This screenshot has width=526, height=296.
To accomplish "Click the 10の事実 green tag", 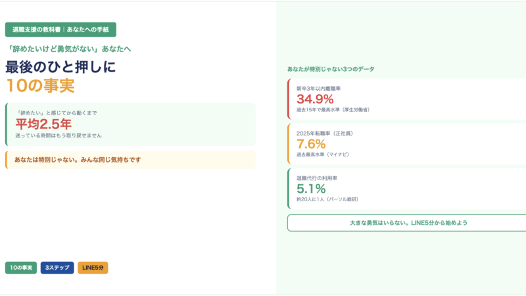I will pos(21,268).
